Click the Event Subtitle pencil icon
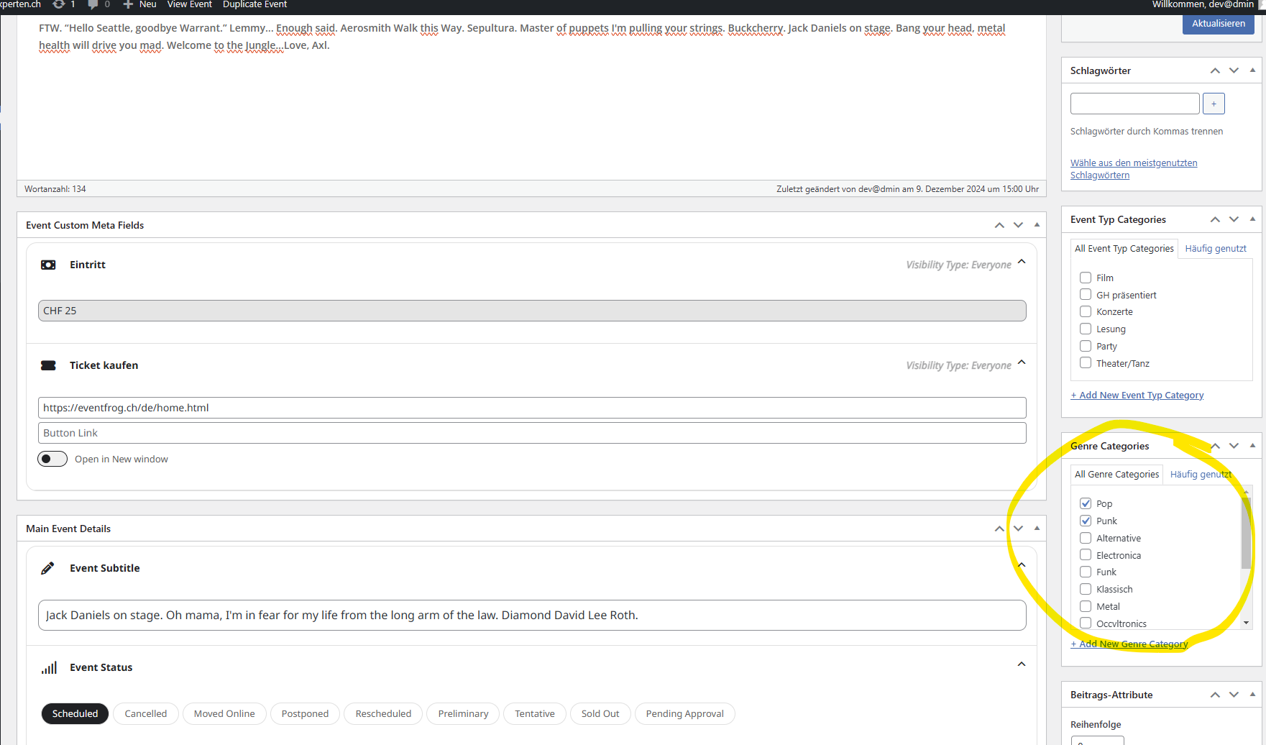Viewport: 1266px width, 745px height. click(47, 568)
